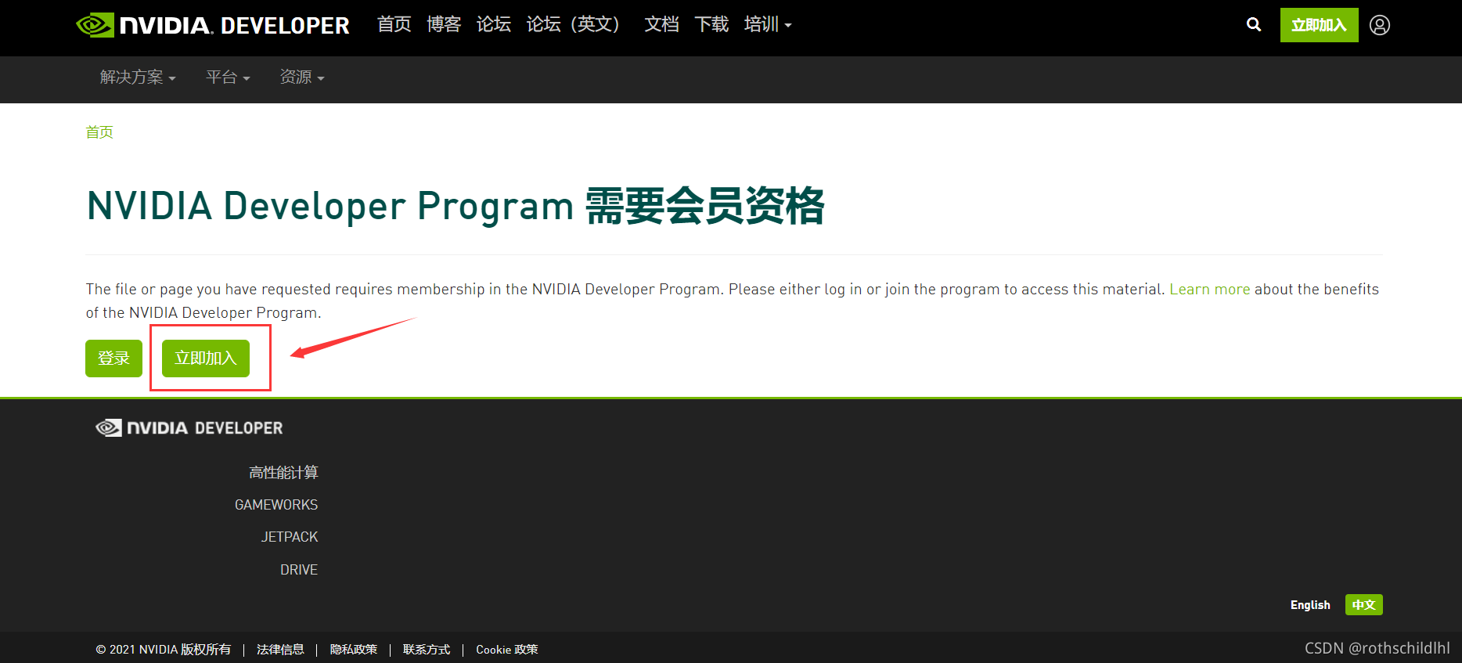Open DRIVE footer link
The height and width of the screenshot is (663, 1462).
(299, 570)
